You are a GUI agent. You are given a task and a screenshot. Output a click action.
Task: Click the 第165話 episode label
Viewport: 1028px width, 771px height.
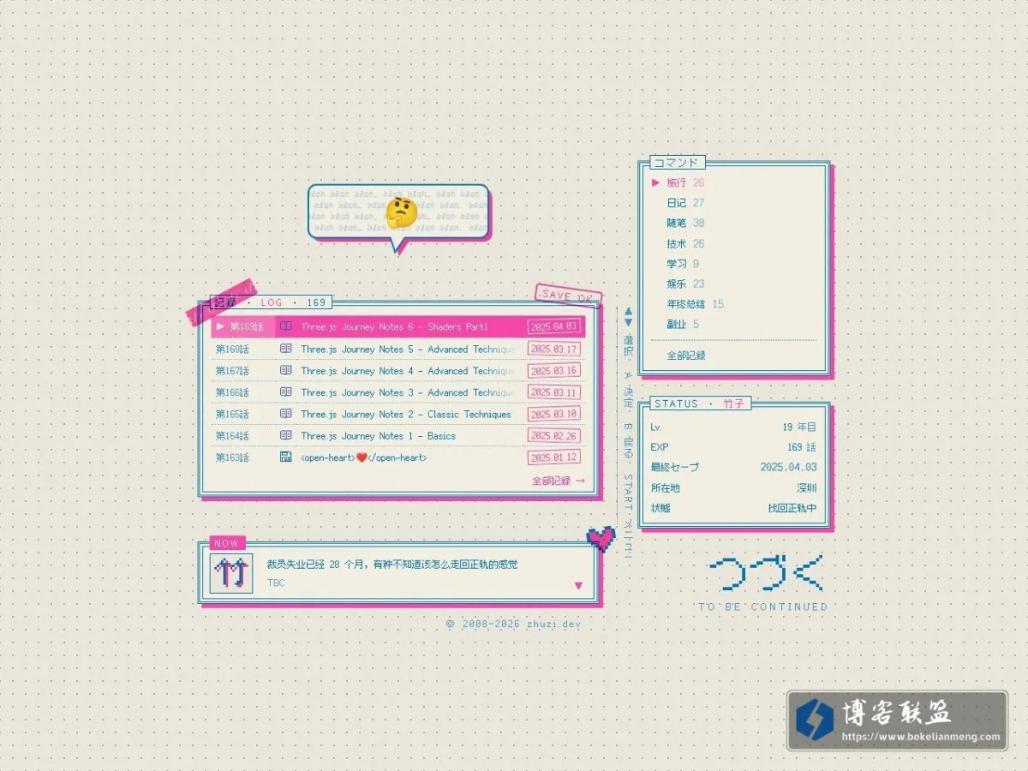coord(232,414)
